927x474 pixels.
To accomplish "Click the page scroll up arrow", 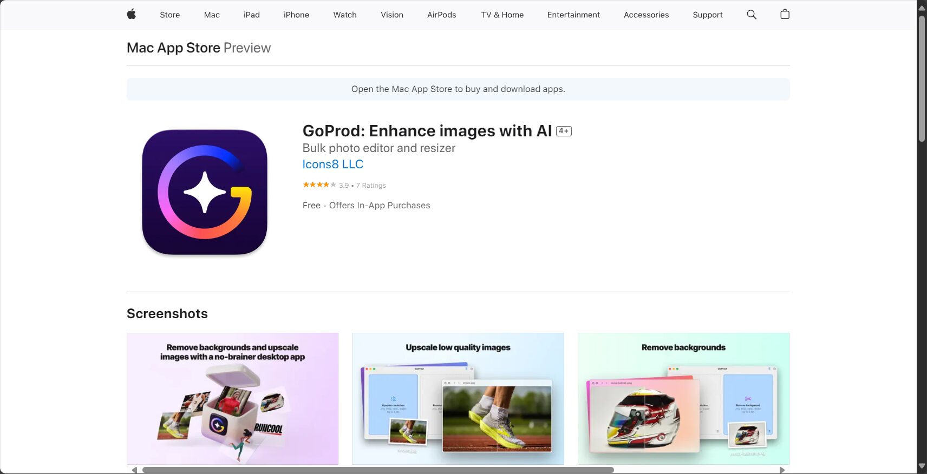I will 922,8.
